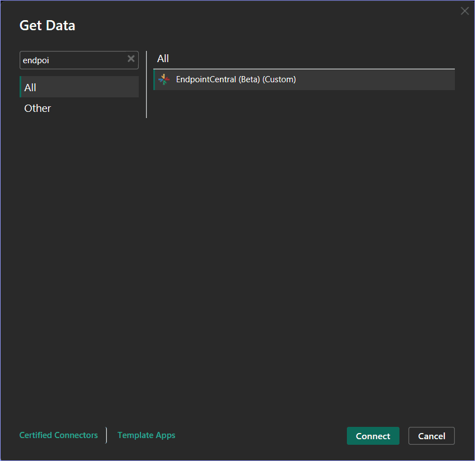Open the Certified Connectors link

(x=58, y=435)
